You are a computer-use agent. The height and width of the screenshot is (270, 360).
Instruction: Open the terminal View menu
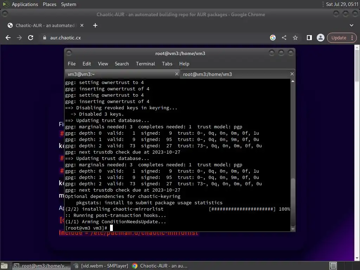103,64
